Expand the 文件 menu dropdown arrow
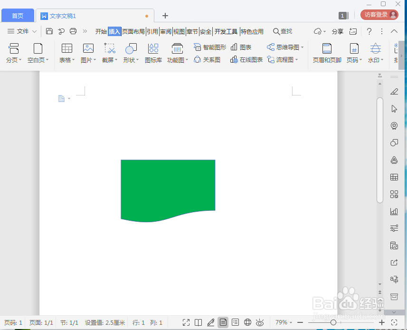Viewport: 407px width, 330px height. (x=34, y=32)
